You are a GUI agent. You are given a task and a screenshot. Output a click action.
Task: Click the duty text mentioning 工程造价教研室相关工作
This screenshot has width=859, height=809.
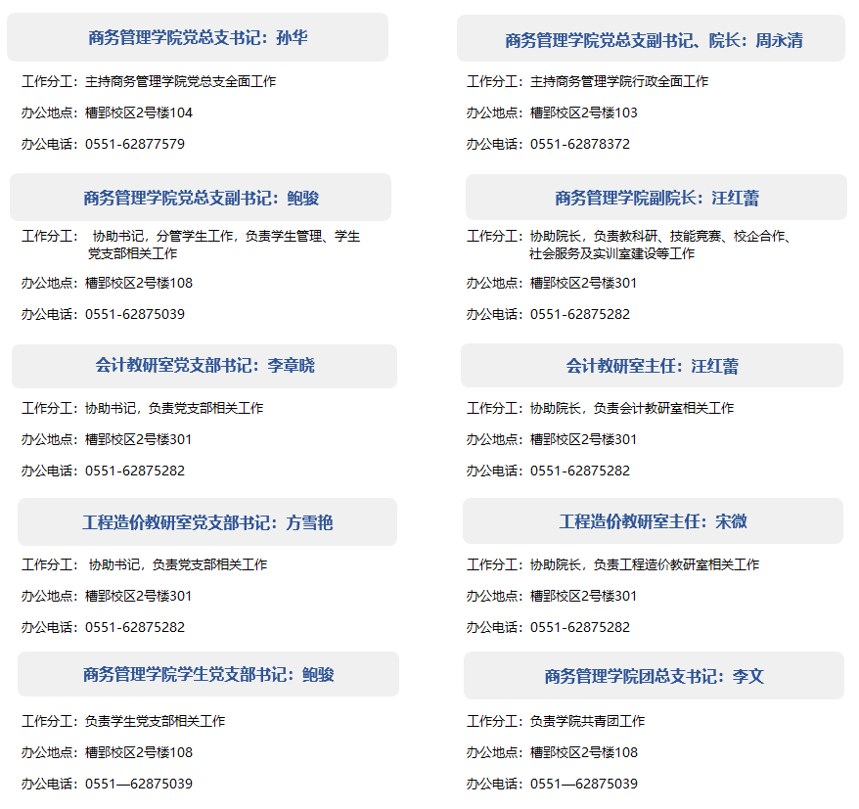[644, 564]
